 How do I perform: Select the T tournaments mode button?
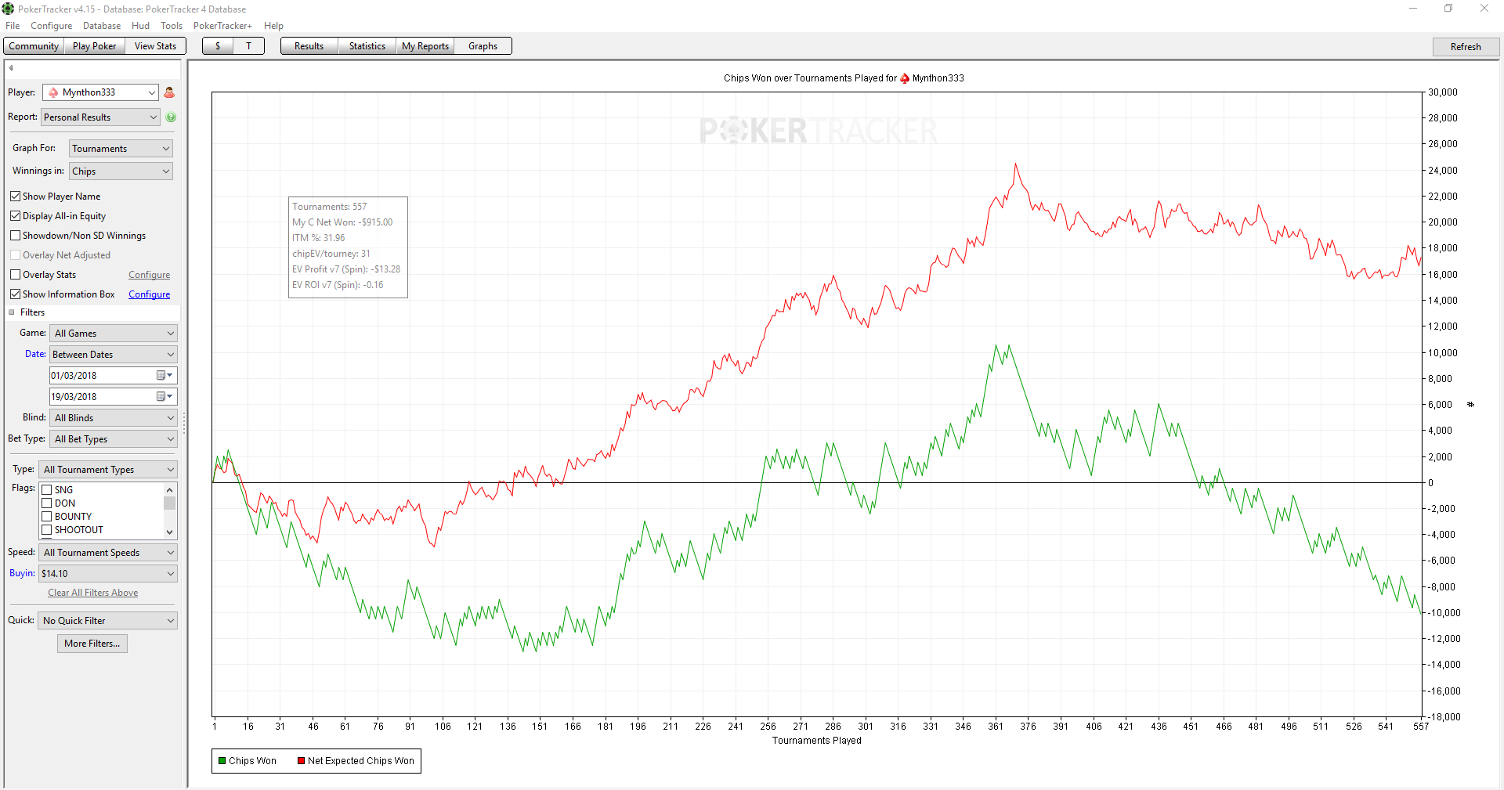click(249, 46)
